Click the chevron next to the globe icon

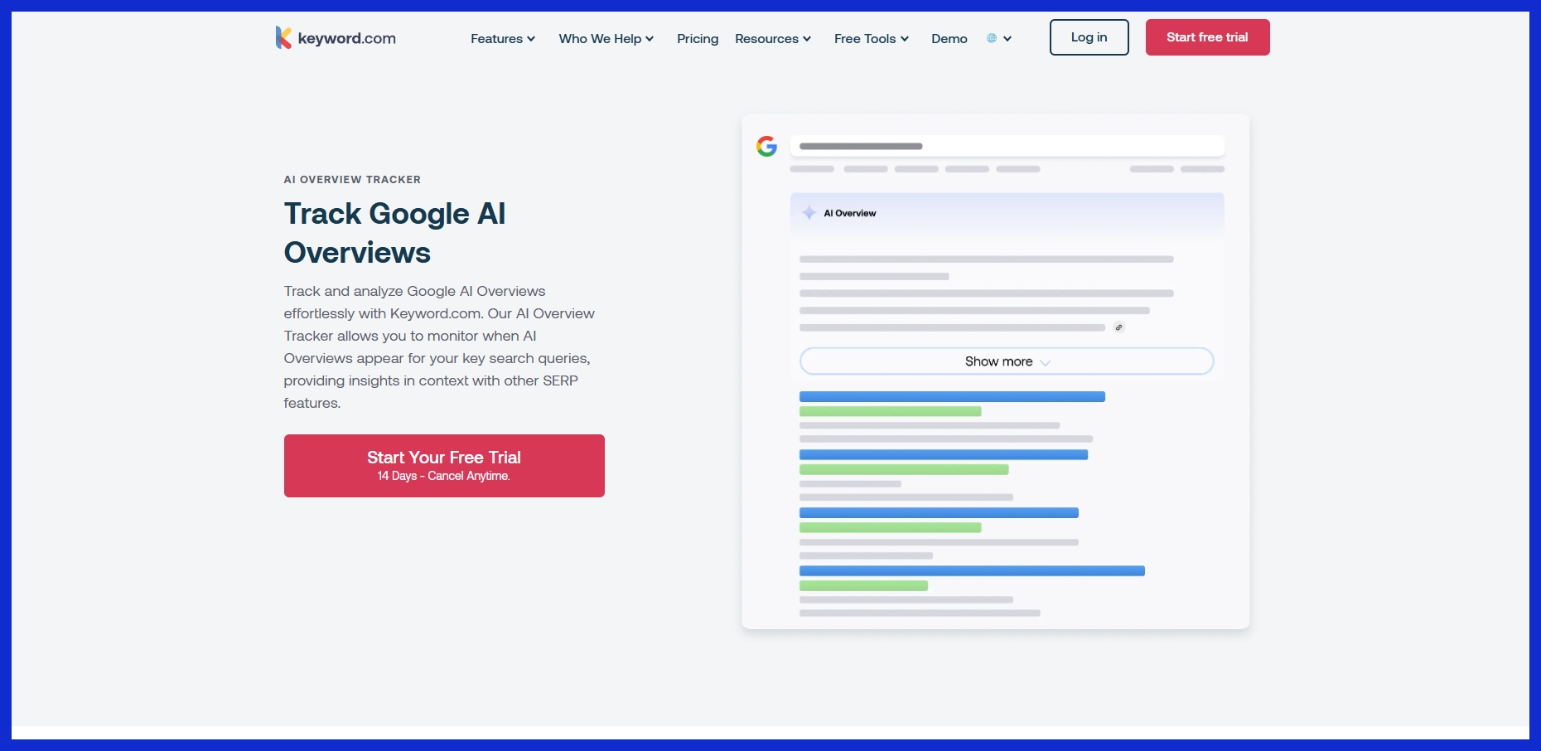[1007, 39]
